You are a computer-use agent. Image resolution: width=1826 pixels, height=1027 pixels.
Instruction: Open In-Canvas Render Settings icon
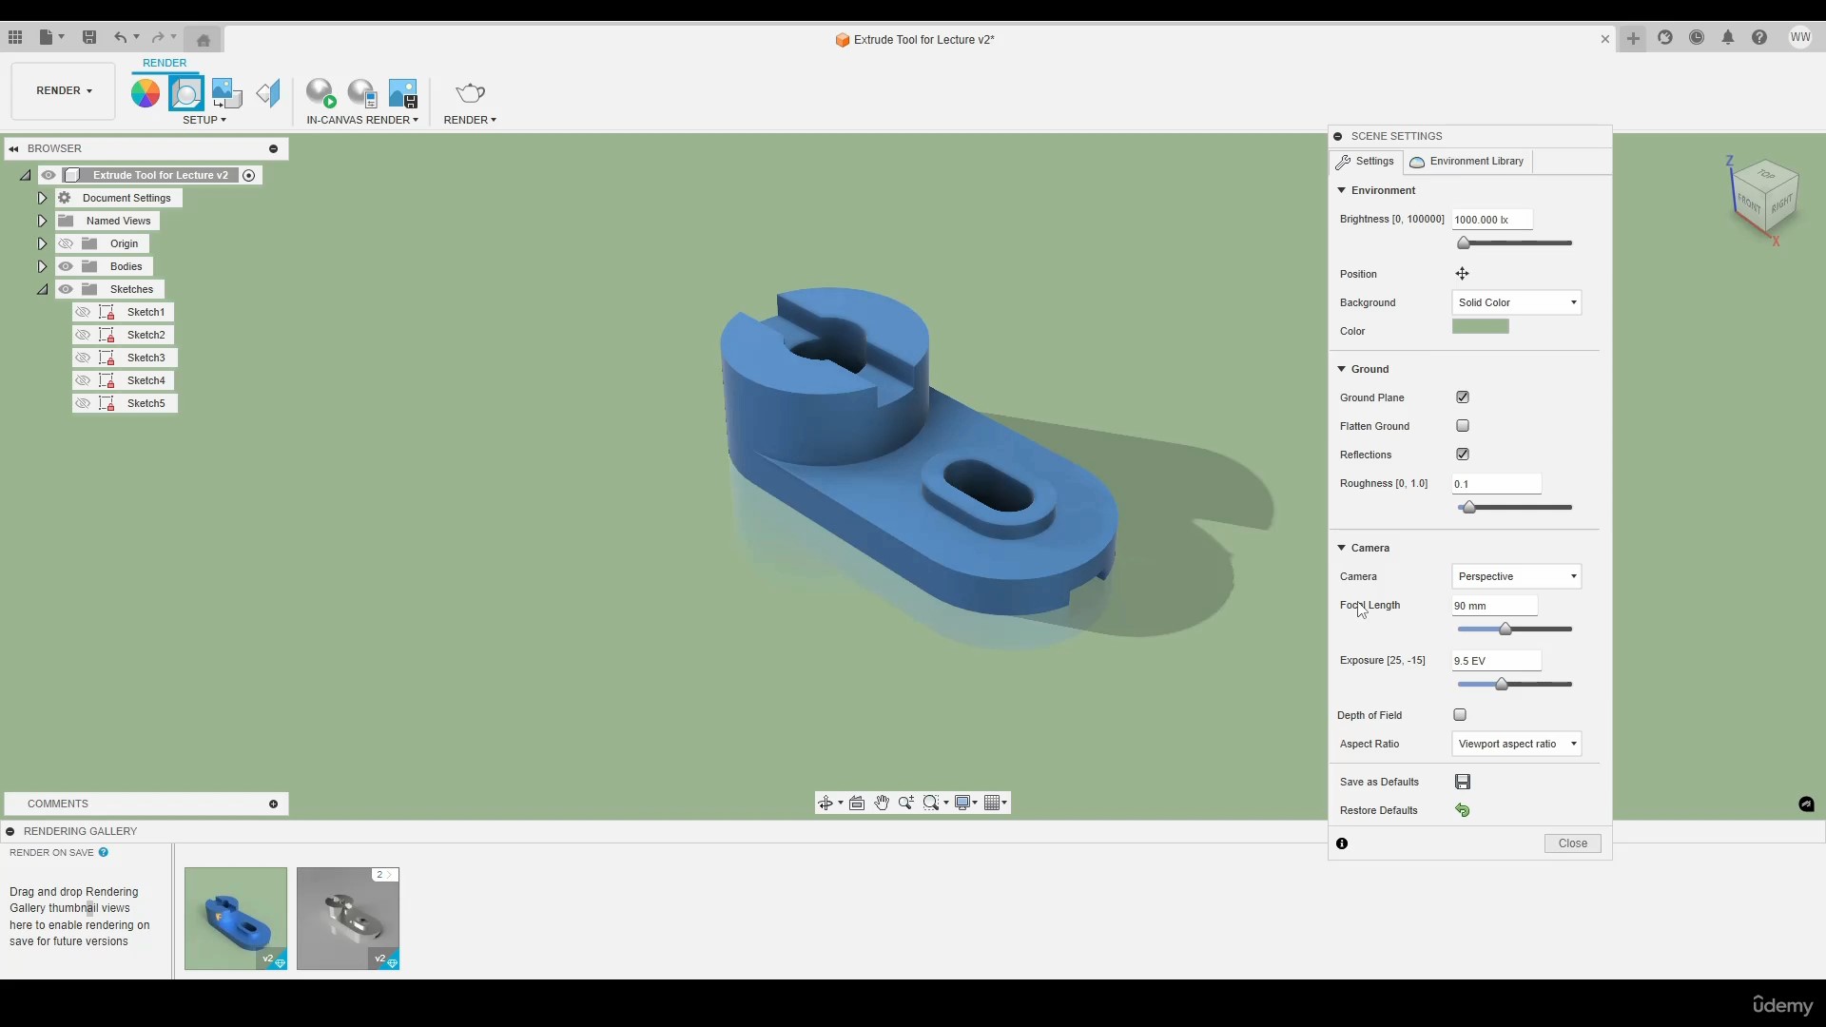point(362,93)
